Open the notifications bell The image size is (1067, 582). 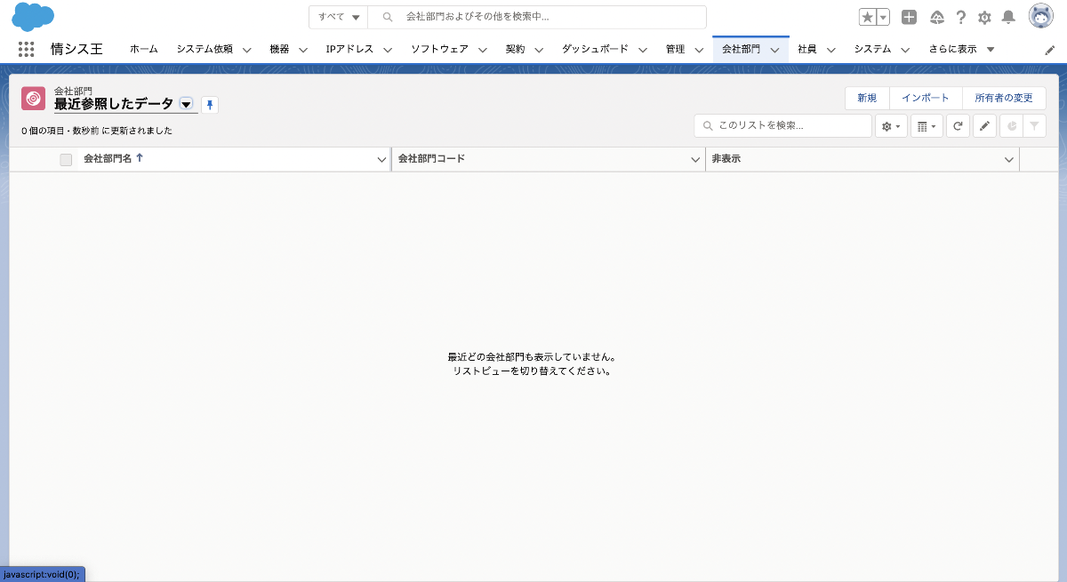coord(1008,17)
